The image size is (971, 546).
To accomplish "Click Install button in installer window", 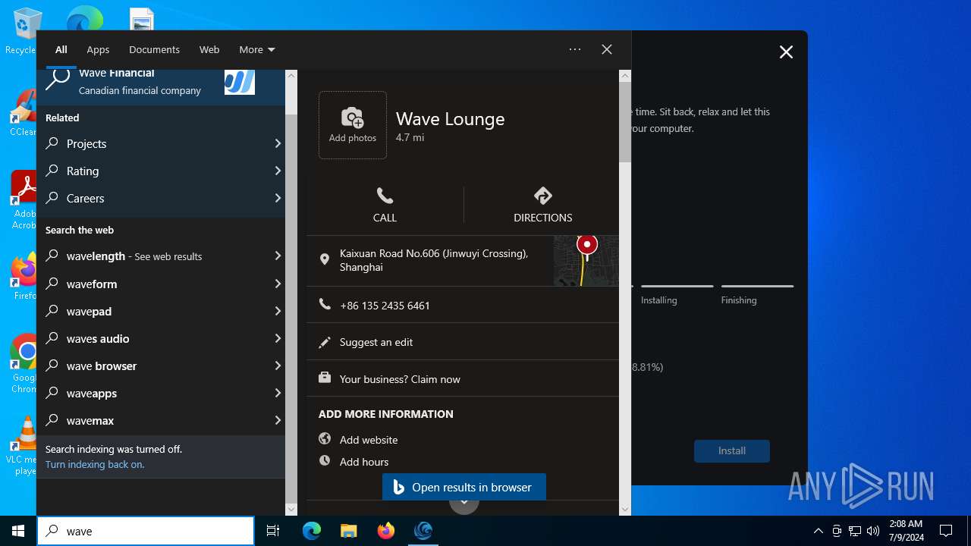I will (x=732, y=450).
